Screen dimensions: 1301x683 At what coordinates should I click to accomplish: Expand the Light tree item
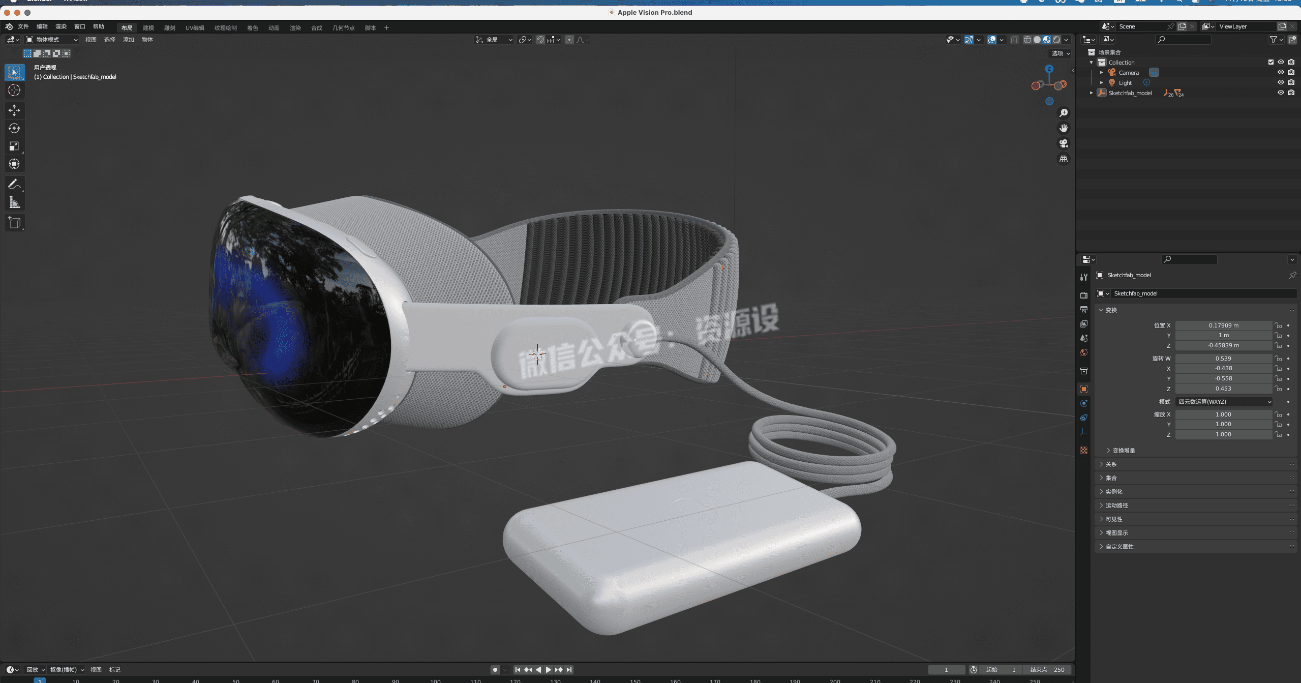tap(1101, 83)
